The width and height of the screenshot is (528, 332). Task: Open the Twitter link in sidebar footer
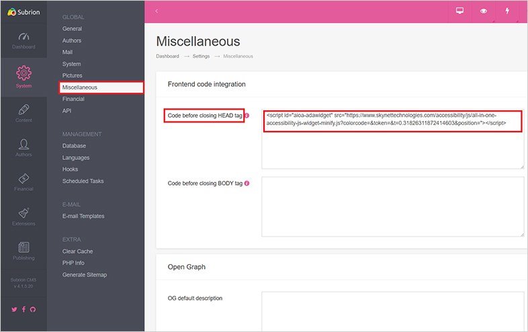(x=14, y=309)
